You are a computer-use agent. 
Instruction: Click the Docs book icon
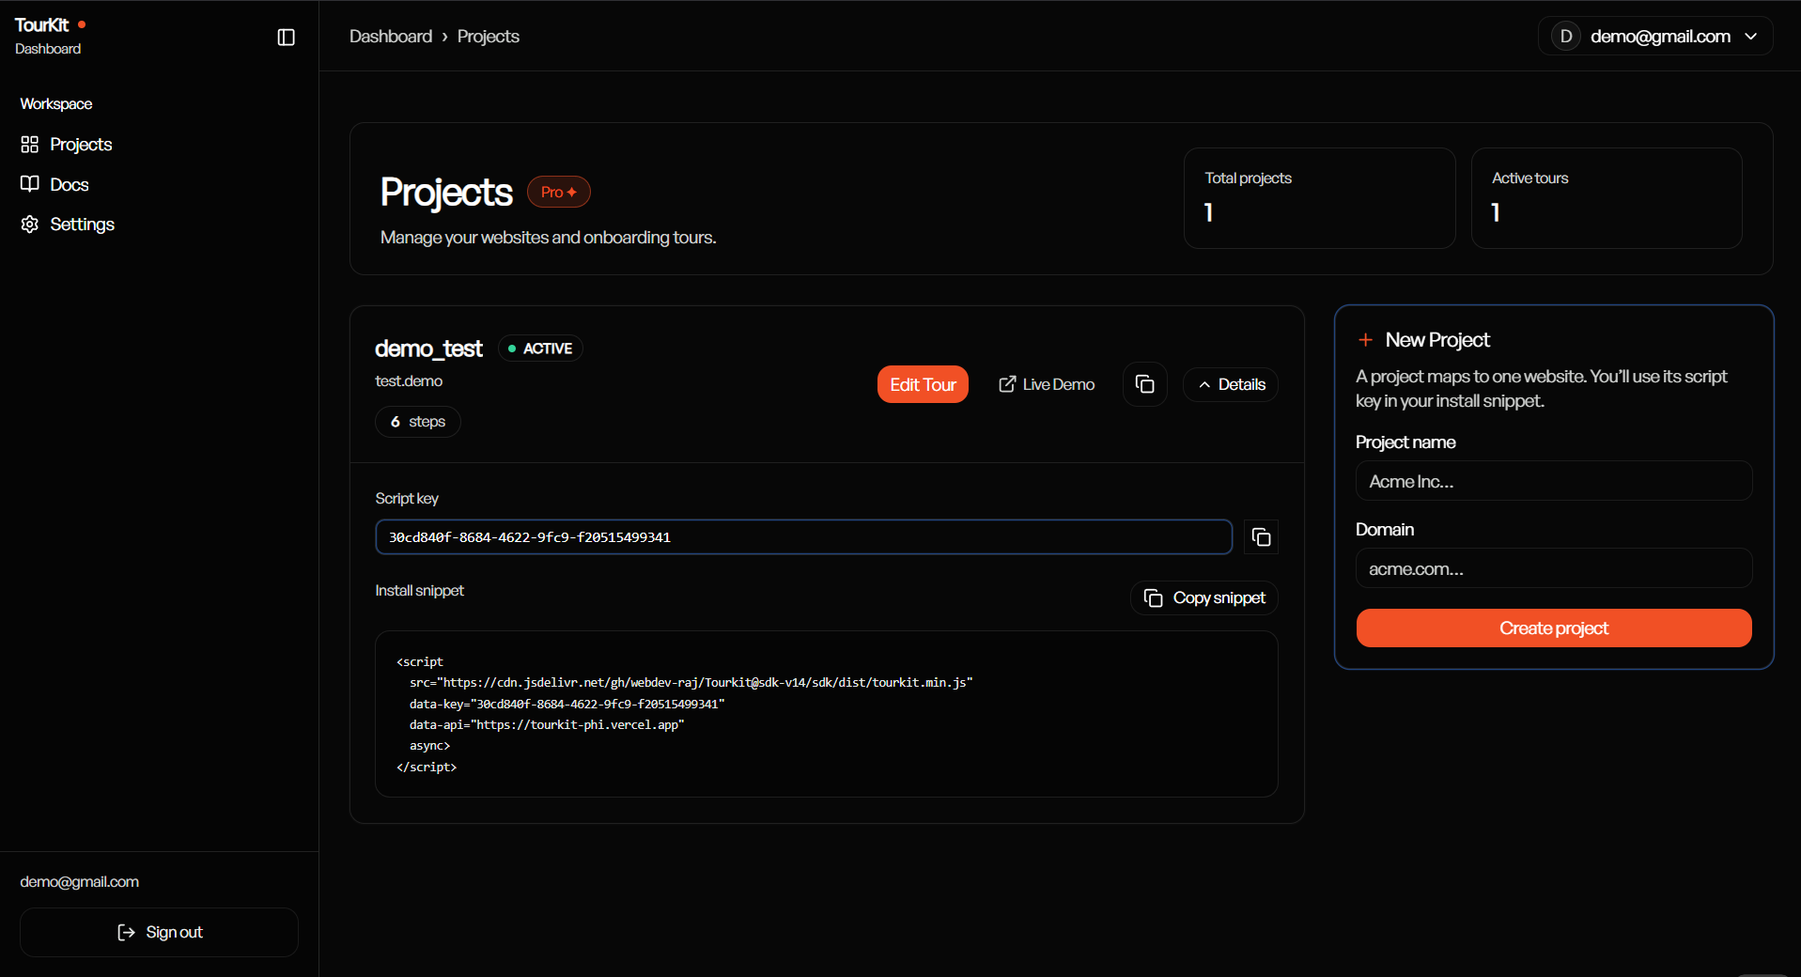pyautogui.click(x=30, y=184)
